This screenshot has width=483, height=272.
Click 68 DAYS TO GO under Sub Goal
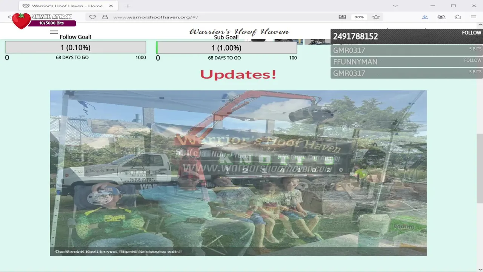point(224,58)
